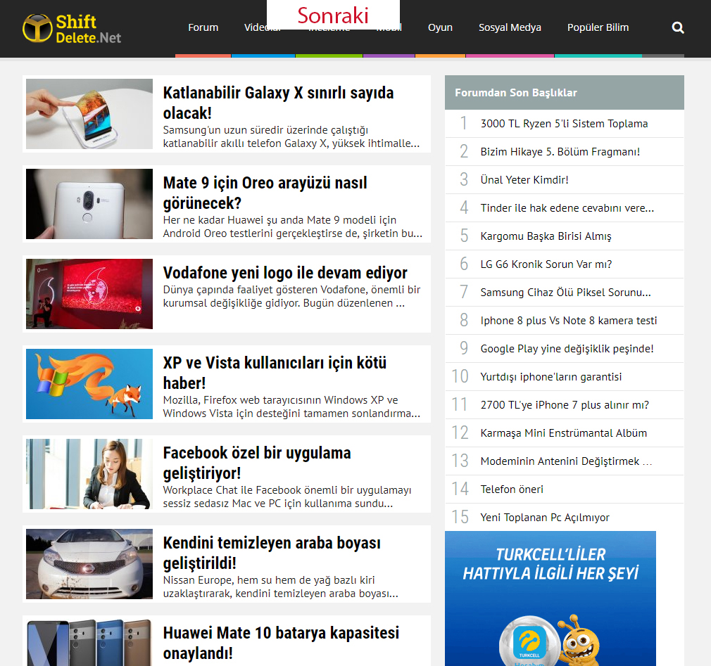Click the Her ne kadar Huawei summary
This screenshot has height=666, width=711.
click(x=292, y=226)
